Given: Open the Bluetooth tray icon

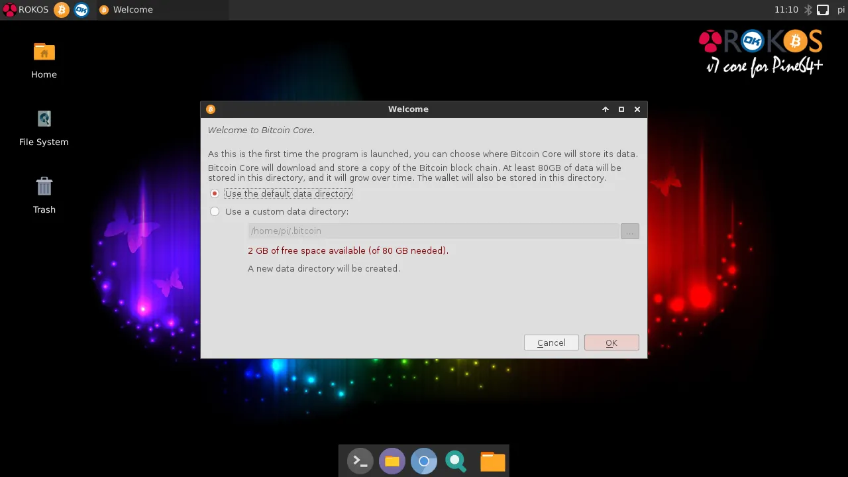Looking at the screenshot, I should click(808, 9).
